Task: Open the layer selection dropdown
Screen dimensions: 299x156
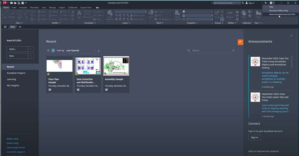Action: 131,12
